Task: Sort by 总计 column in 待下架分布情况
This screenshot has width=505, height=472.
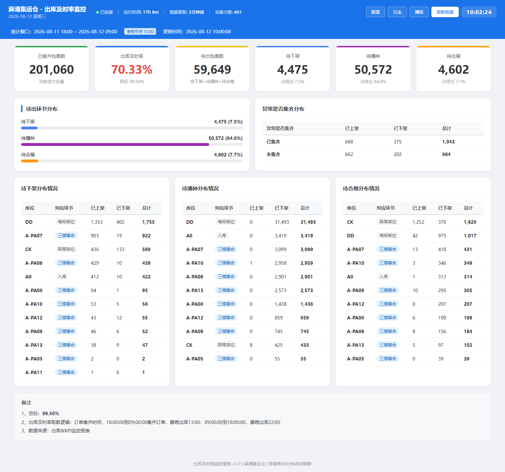Action: coord(147,208)
